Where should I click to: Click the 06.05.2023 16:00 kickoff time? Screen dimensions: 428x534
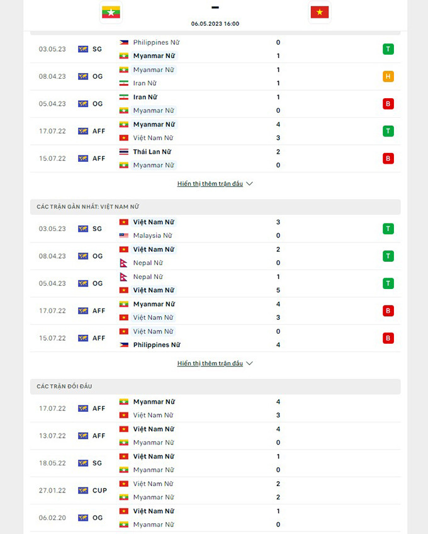pyautogui.click(x=215, y=24)
